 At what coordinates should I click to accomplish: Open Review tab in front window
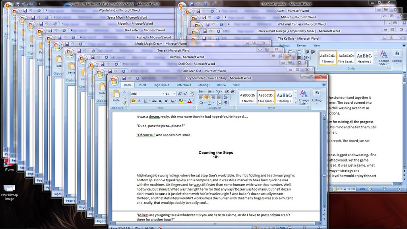221,85
